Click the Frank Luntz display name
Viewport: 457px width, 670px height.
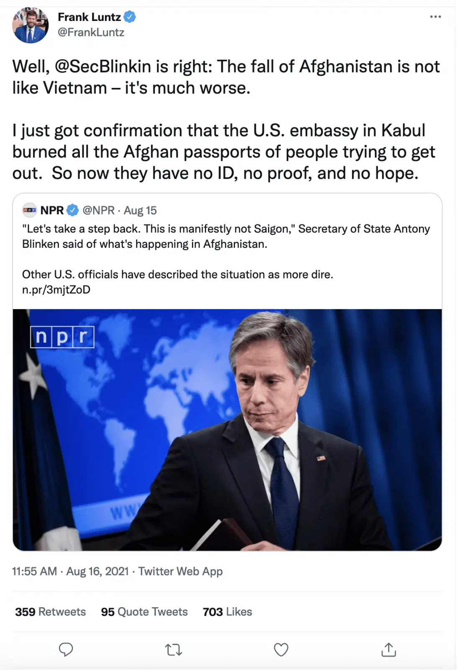click(89, 17)
